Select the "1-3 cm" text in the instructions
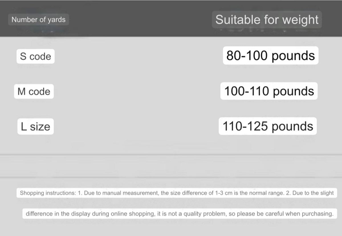This screenshot has width=342, height=236. [223, 193]
